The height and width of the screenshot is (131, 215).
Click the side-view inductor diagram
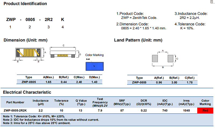click(63, 54)
